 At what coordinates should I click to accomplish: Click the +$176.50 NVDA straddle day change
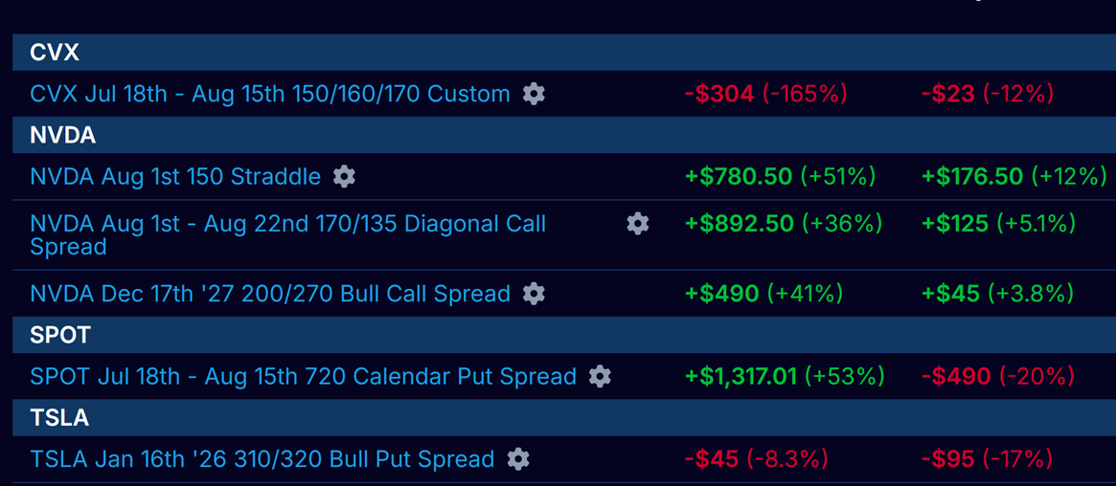point(972,176)
